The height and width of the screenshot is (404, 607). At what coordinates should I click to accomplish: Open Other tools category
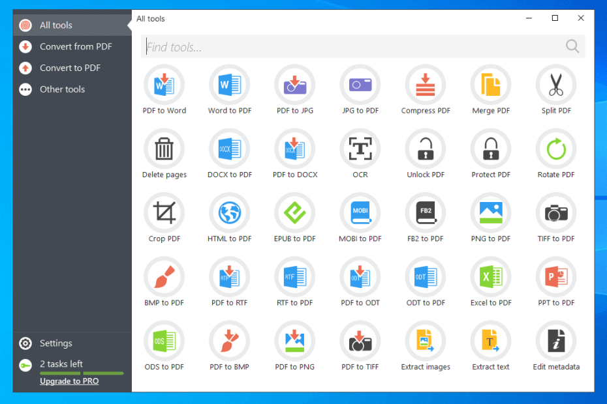click(x=72, y=89)
